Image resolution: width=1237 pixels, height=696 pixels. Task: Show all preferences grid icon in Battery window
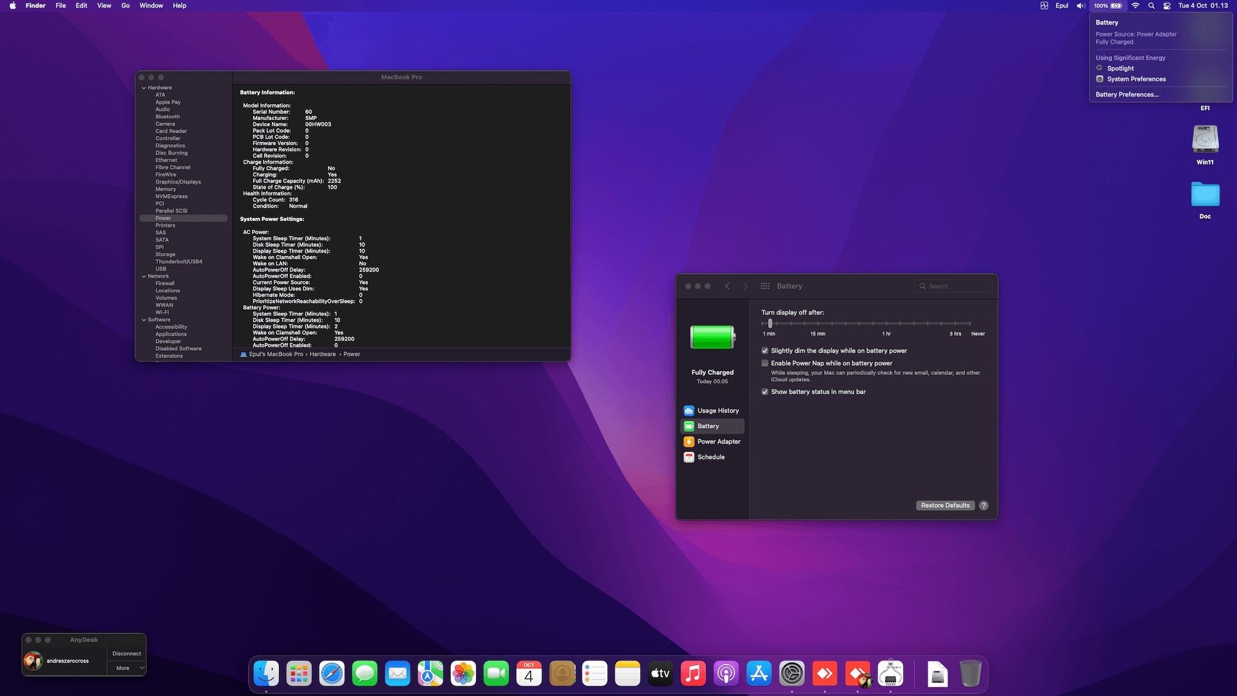(x=765, y=286)
